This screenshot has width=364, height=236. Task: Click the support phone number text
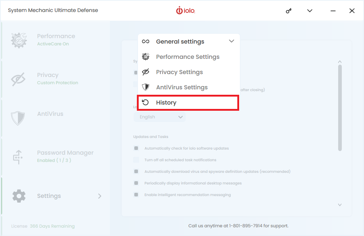[x=246, y=226]
